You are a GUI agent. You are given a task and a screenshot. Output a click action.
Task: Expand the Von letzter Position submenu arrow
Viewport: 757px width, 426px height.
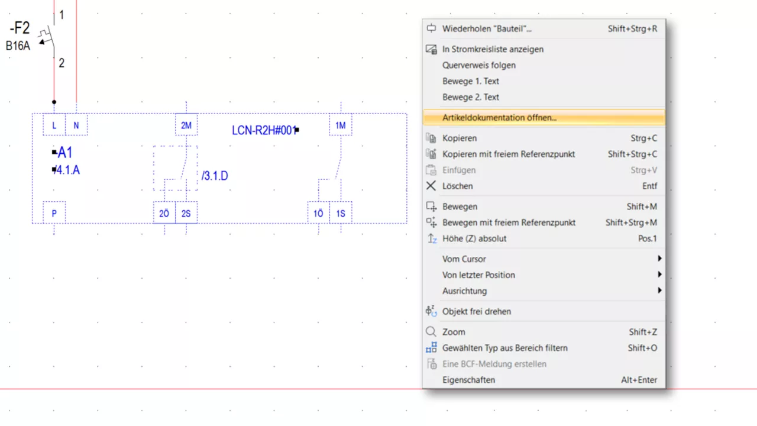pyautogui.click(x=659, y=275)
